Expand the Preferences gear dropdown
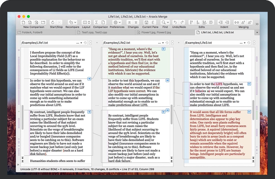Viewport: 275px width, 179px height. point(117,22)
